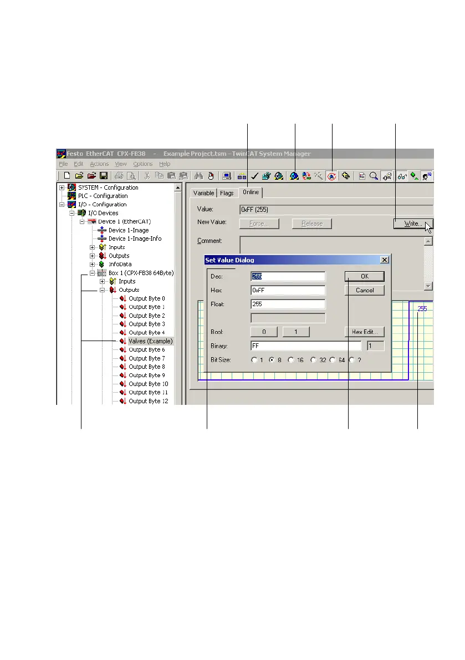
Task: Expand the SYSTEM - Configuration node
Action: click(62, 187)
